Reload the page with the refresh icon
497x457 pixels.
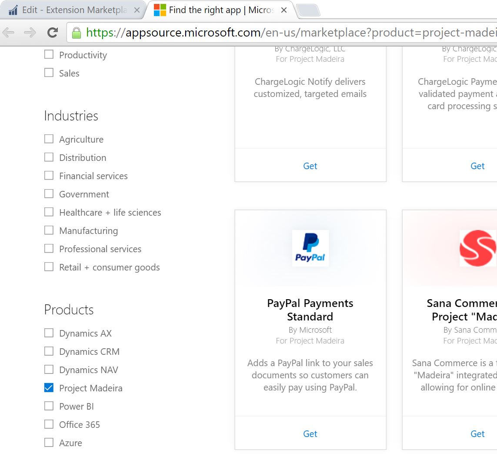click(53, 32)
